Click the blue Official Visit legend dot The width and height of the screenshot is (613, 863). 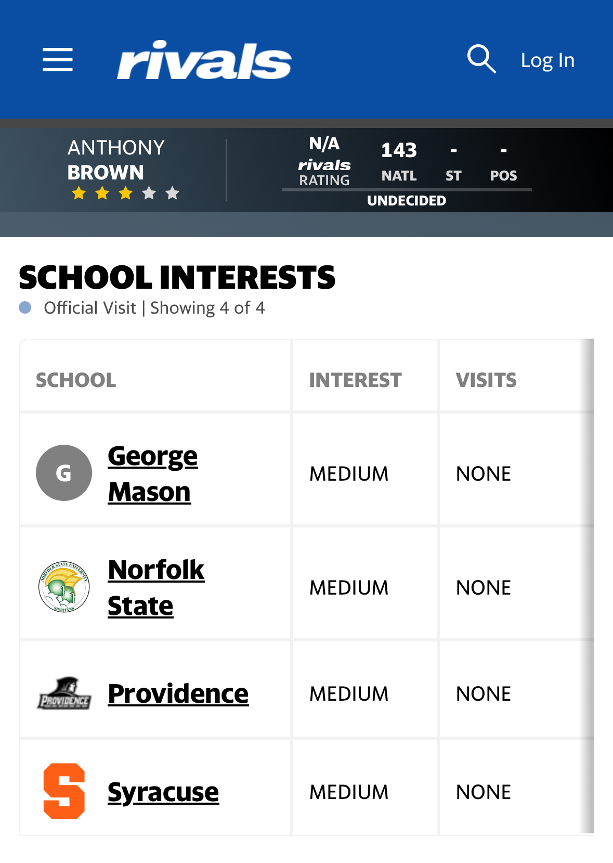pos(25,307)
